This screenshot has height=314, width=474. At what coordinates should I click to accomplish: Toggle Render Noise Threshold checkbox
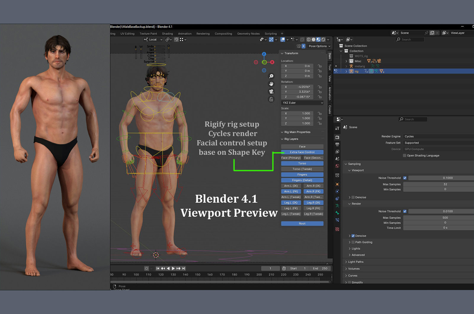click(x=405, y=212)
